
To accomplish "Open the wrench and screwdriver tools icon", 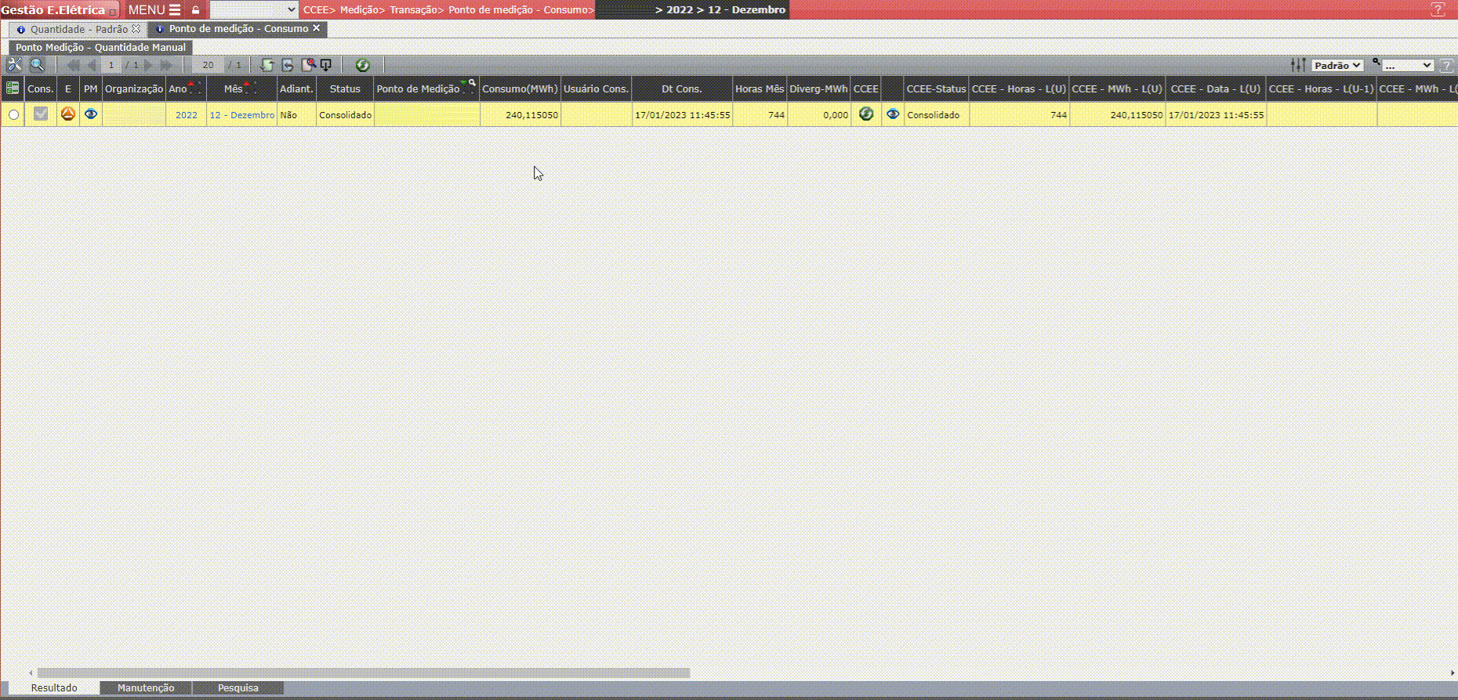I will click(x=14, y=65).
